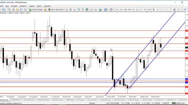Select the crosshair tool

coord(158,10)
